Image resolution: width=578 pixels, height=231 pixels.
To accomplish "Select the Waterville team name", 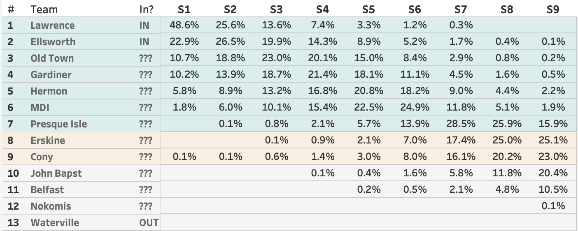I will (x=55, y=223).
